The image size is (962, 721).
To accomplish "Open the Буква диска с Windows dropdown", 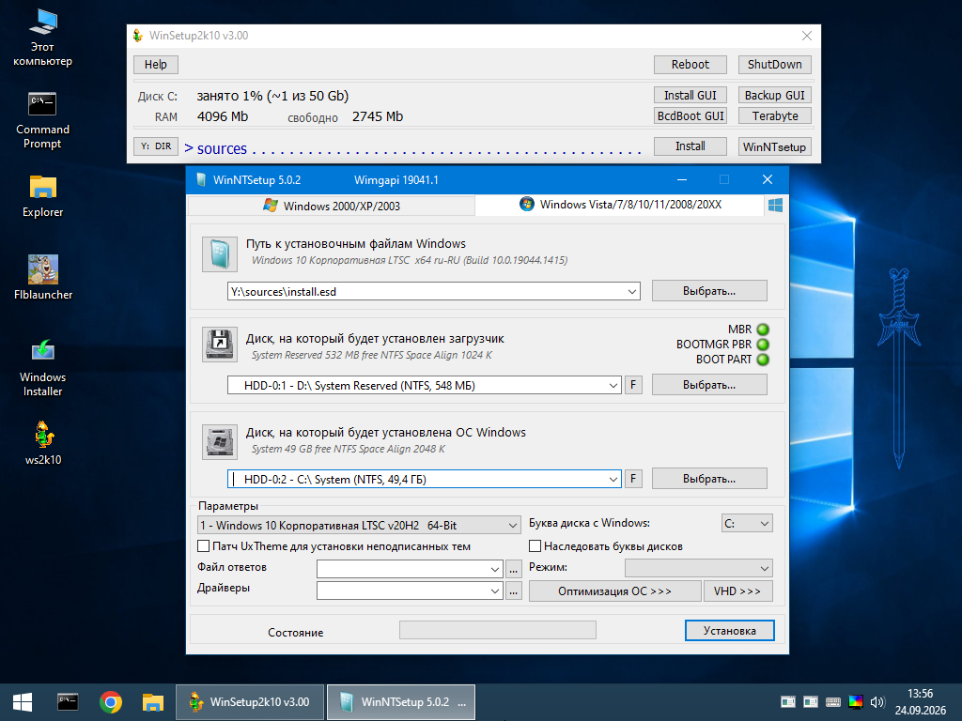I will (x=747, y=524).
